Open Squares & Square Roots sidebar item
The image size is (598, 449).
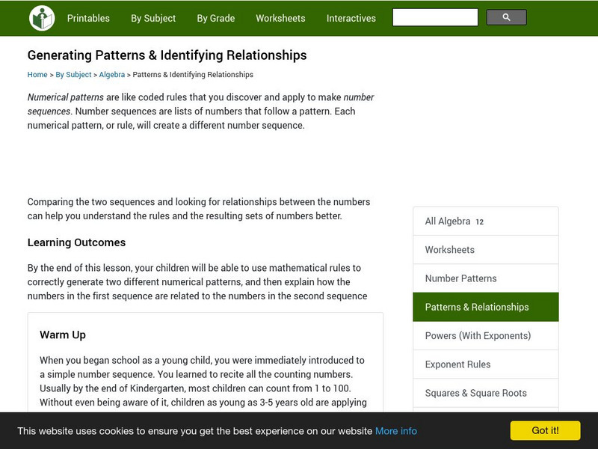tap(476, 393)
